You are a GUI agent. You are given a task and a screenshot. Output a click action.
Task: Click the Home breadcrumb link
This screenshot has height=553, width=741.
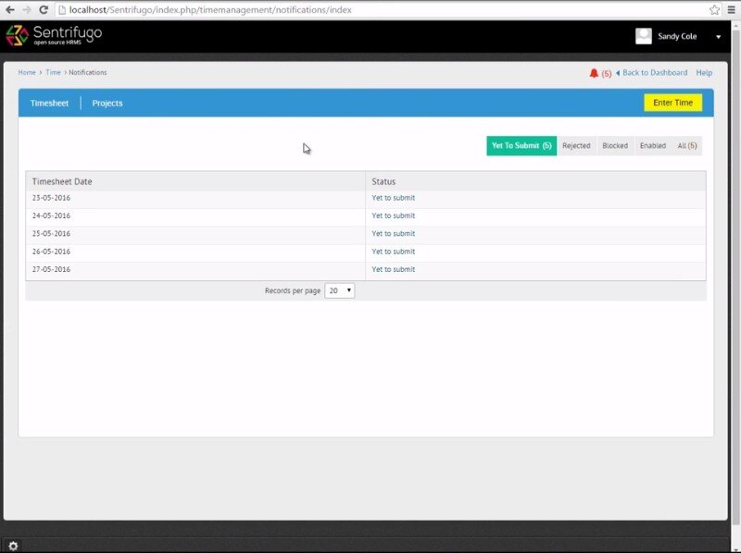pos(27,72)
